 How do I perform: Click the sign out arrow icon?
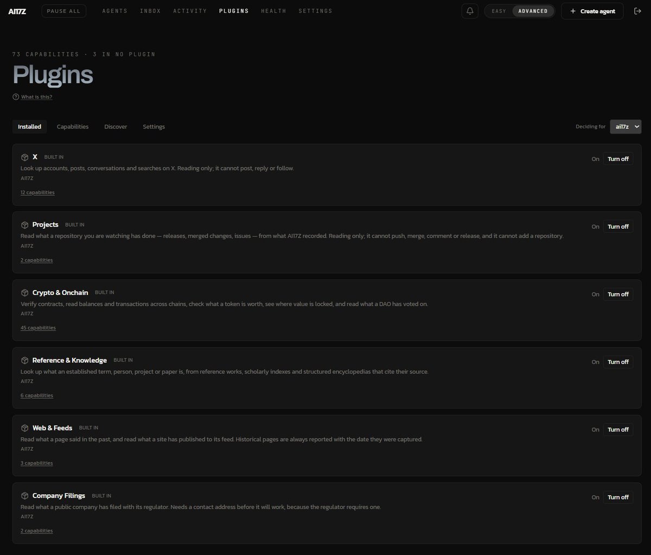click(x=637, y=11)
